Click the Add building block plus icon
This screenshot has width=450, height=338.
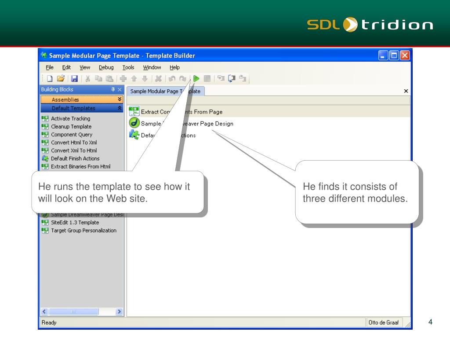123,78
